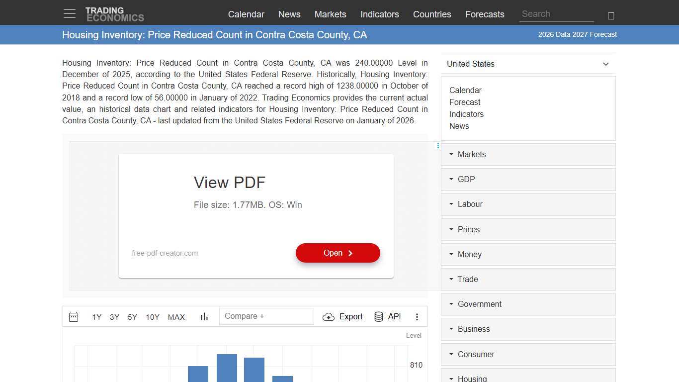Click the API database icon
679x382 pixels.
[x=378, y=316]
